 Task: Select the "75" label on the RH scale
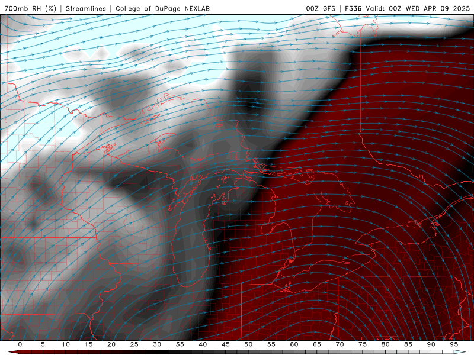coord(363,344)
